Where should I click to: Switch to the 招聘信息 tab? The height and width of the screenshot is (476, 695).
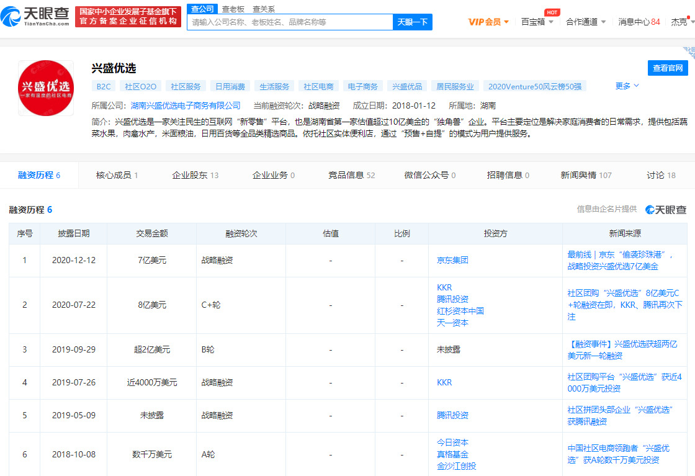pyautogui.click(x=508, y=175)
